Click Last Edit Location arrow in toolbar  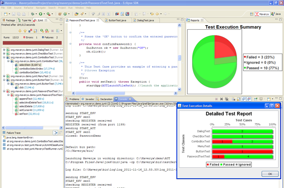152,14
